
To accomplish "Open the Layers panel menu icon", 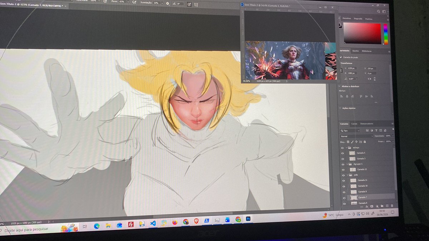I will [393, 124].
